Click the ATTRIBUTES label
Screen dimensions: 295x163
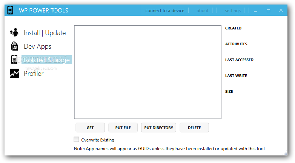click(236, 44)
